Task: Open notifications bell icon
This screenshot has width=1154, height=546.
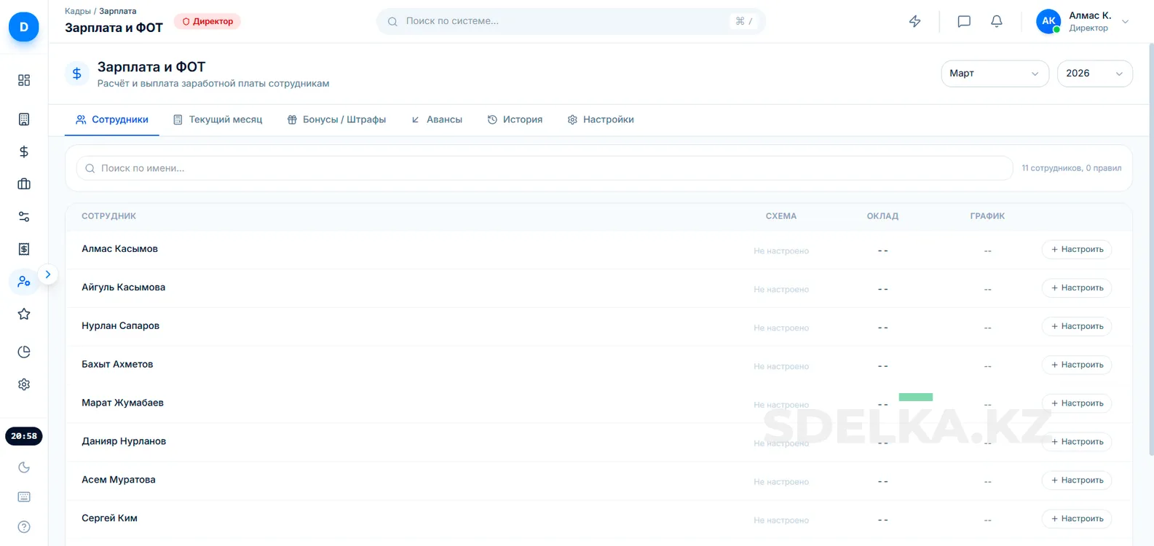Action: point(997,22)
